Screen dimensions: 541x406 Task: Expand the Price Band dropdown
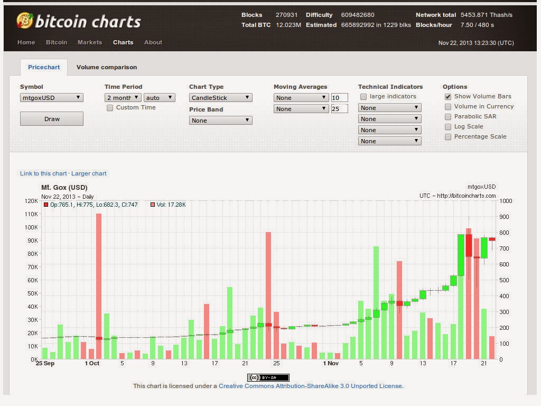click(x=220, y=121)
